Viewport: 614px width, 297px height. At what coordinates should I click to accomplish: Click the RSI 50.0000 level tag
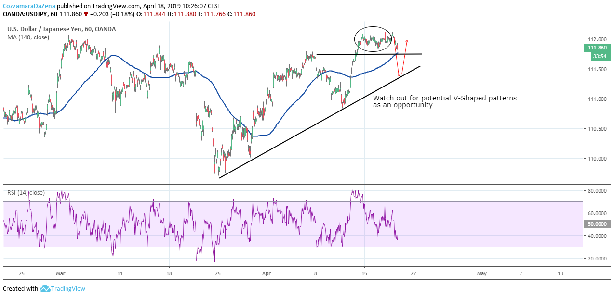[x=596, y=224]
